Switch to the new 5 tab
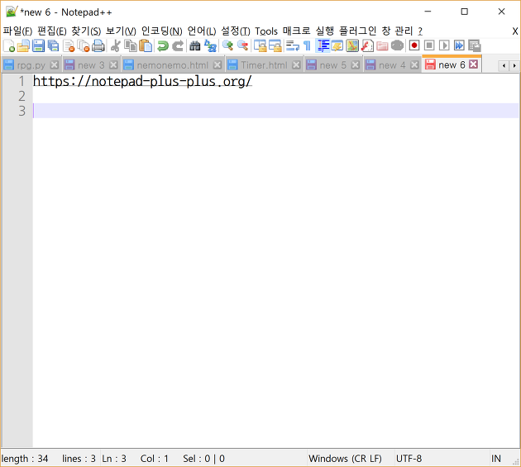The width and height of the screenshot is (521, 467). (x=332, y=65)
